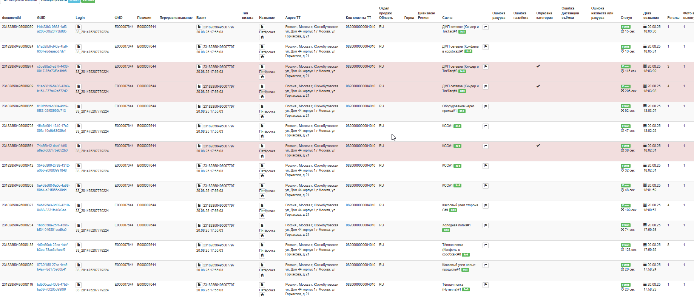Open the Login file icon in row 23182850495009050
This screenshot has width=694, height=297.
[79, 27]
